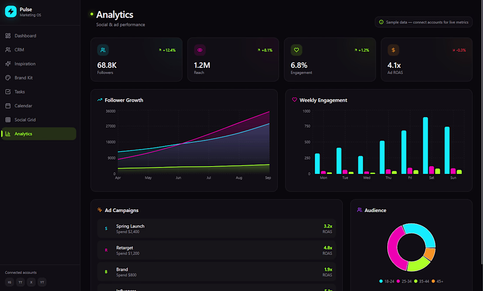Click the TT connected account button
Image resolution: width=483 pixels, height=291 pixels.
pos(20,282)
